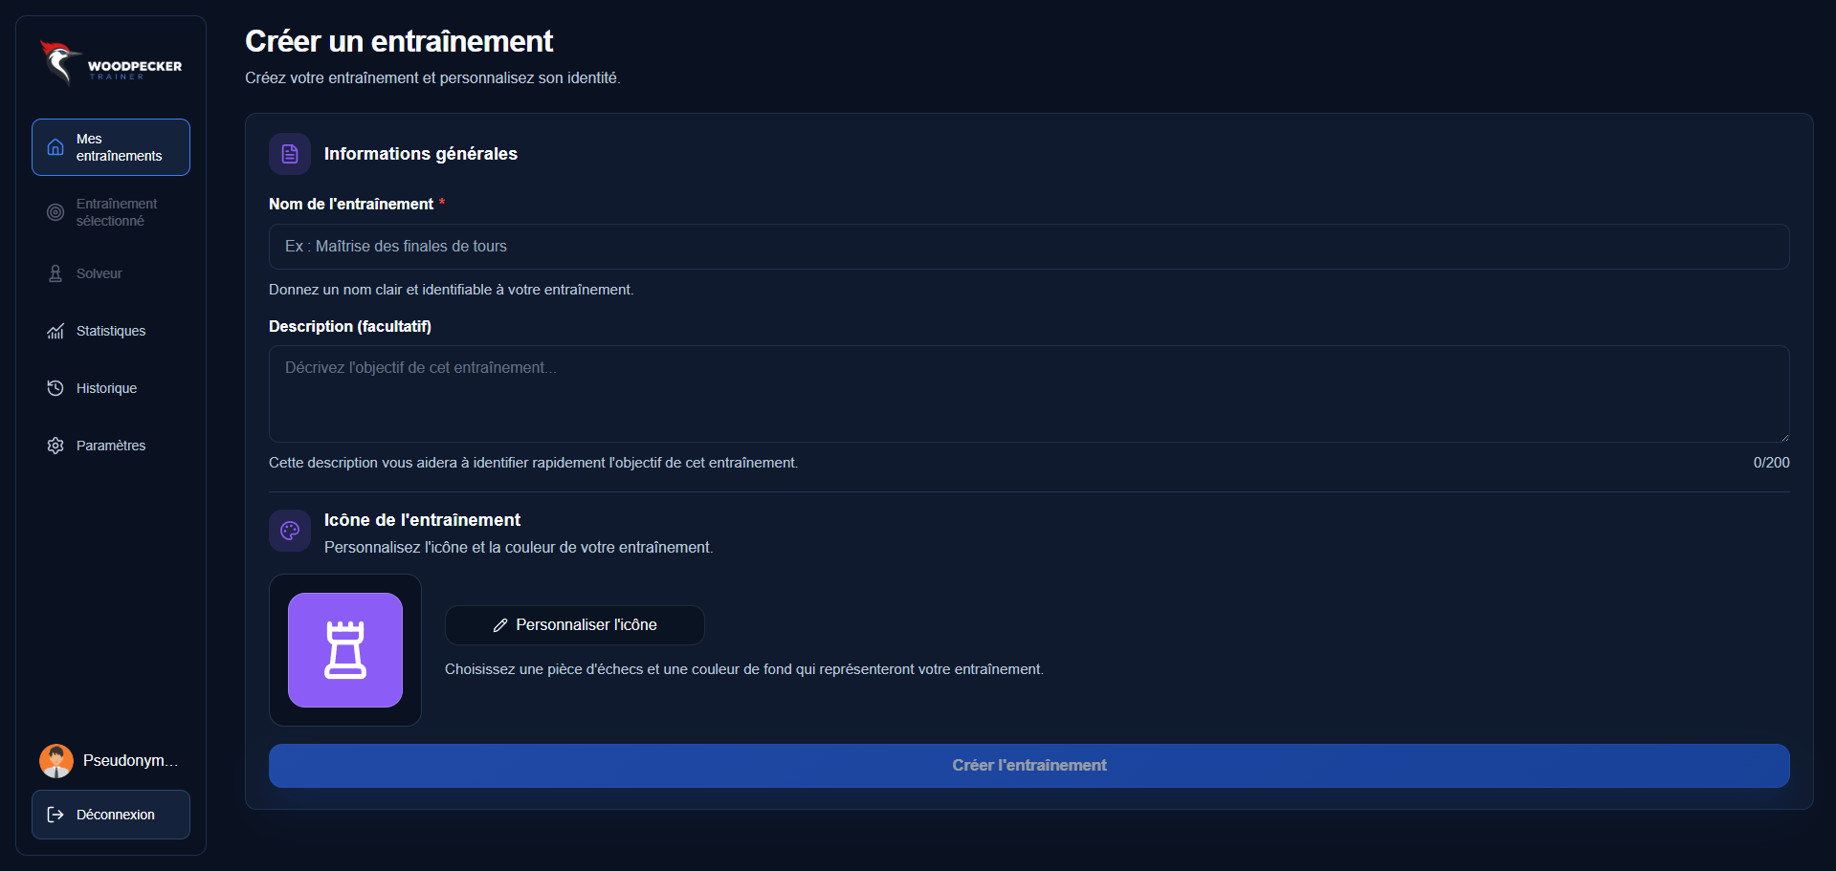
Task: Click the document icon beside Informations générales
Action: pyautogui.click(x=290, y=154)
